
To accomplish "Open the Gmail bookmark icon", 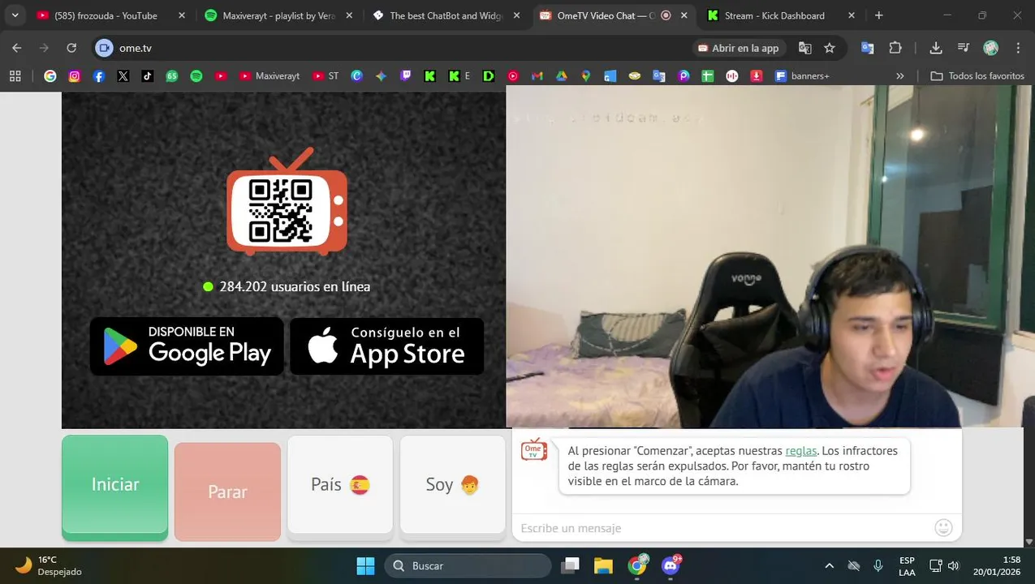I will (x=537, y=75).
